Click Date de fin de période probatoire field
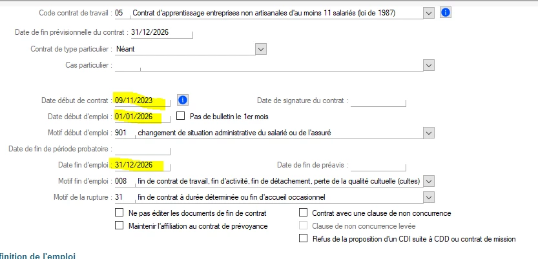538x259 pixels. pos(142,149)
